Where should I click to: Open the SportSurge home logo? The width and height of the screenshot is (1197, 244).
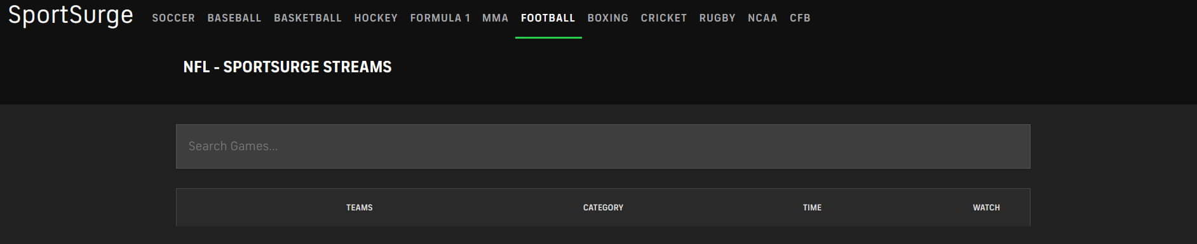pos(71,15)
